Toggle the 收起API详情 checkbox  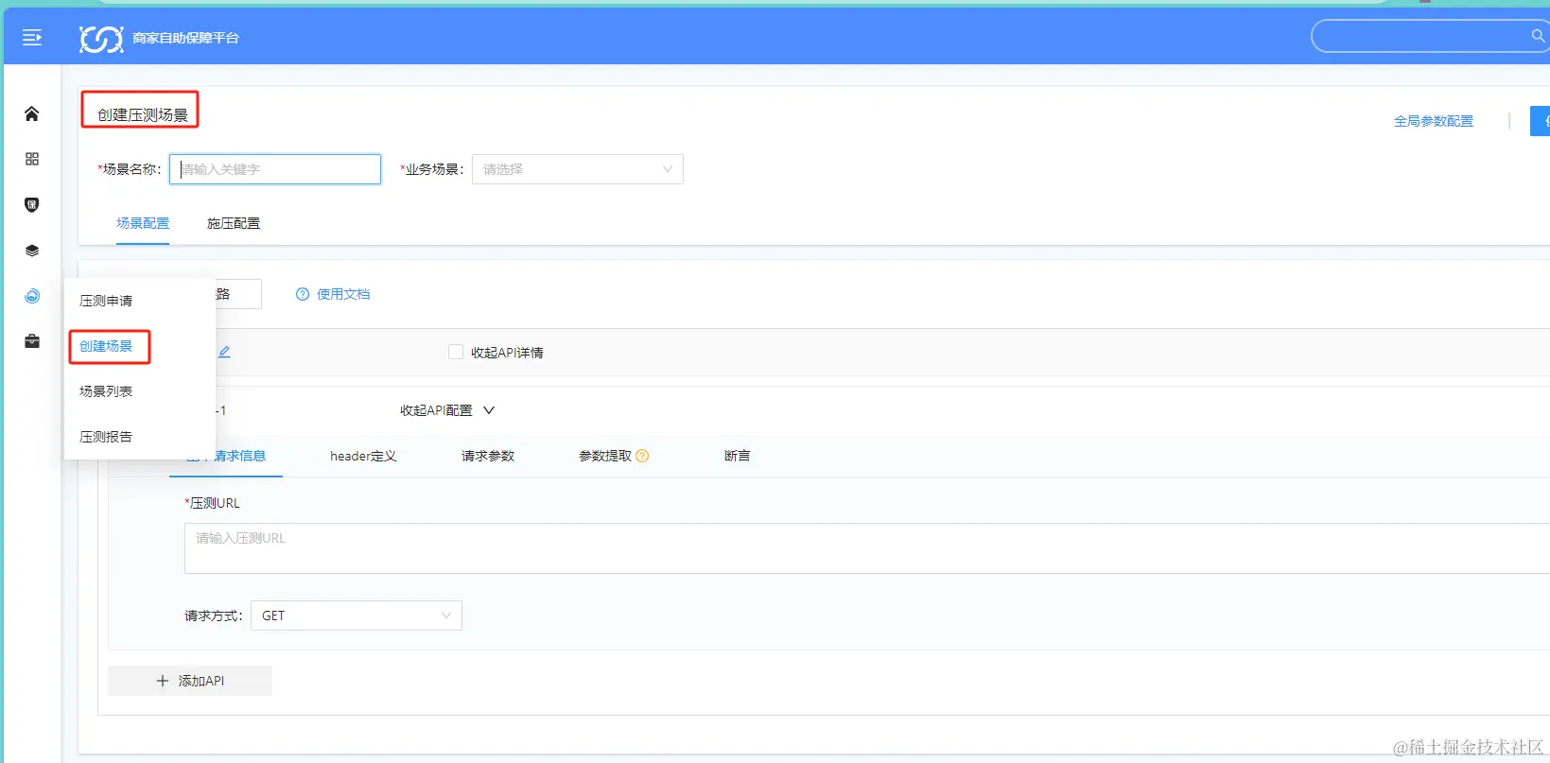tap(456, 352)
